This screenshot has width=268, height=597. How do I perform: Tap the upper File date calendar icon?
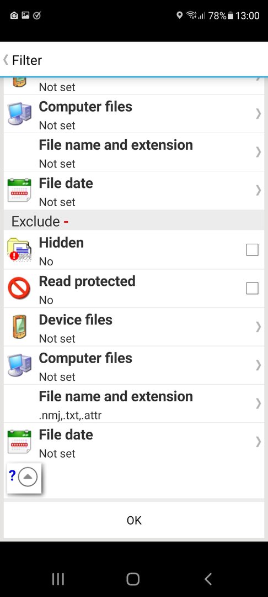19,190
